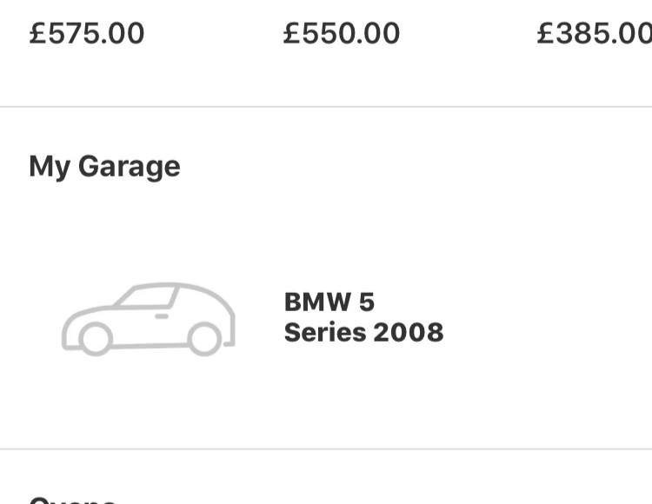The width and height of the screenshot is (652, 504).
Task: Open the £550.00 priced listing
Action: 342,33
